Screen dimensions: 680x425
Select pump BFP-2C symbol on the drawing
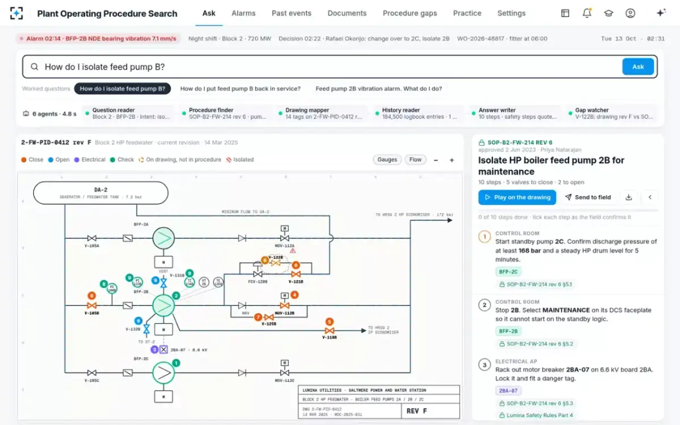[163, 372]
